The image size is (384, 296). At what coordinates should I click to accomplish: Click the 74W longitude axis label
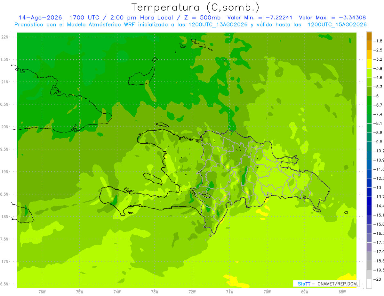117,292
